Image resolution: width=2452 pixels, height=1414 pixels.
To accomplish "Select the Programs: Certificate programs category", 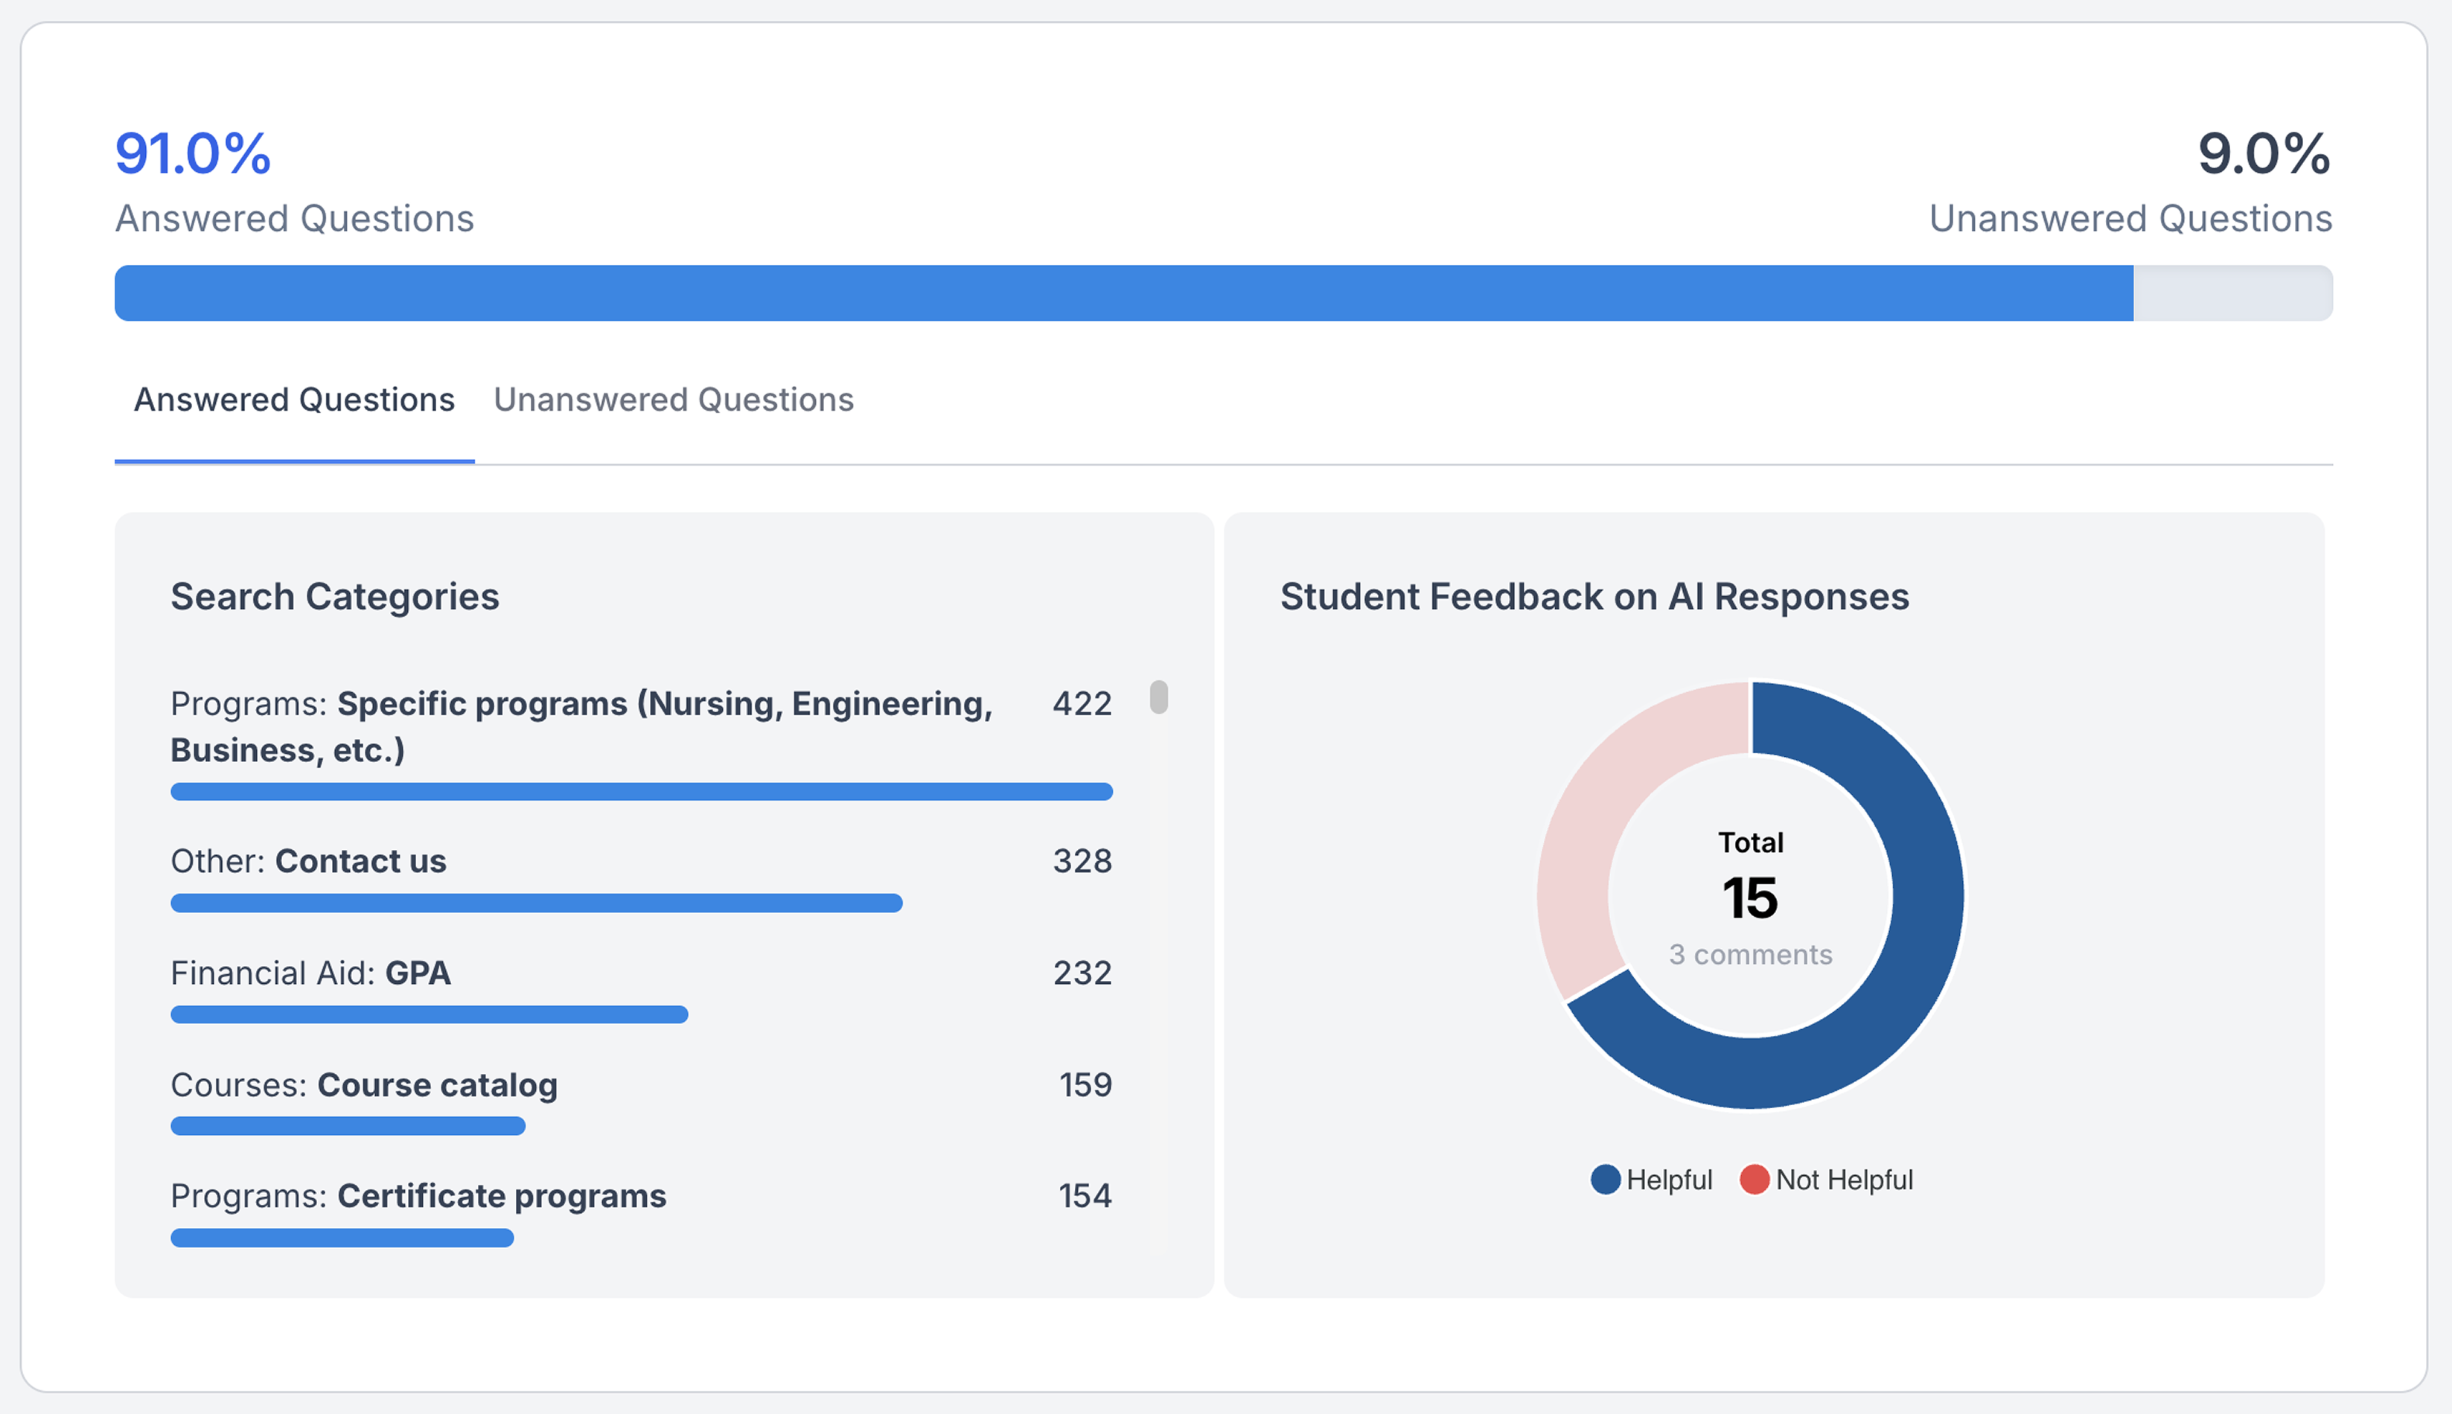I will click(x=418, y=1197).
